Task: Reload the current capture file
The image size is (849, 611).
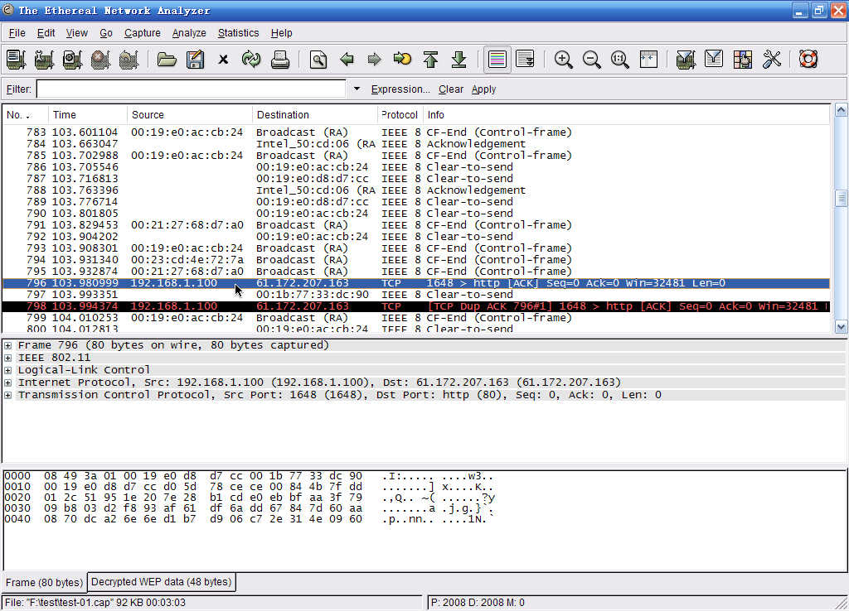Action: pyautogui.click(x=251, y=60)
